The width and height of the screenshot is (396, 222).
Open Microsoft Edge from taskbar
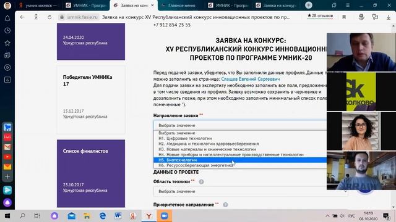pos(103,216)
